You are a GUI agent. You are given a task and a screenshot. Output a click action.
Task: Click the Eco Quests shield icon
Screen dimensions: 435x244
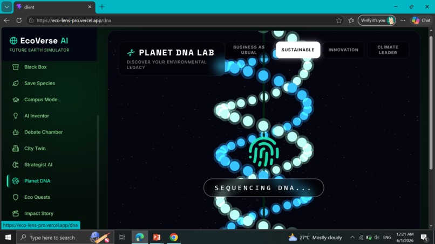tap(16, 197)
